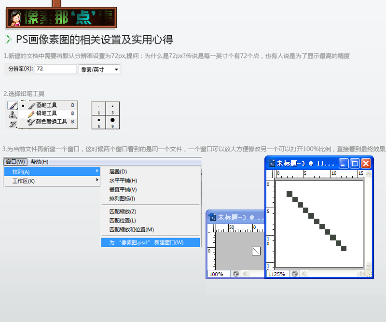Viewport: 386px width, 322px height.
Task: Click the Ps icon in 100% window title
Action: (212, 218)
